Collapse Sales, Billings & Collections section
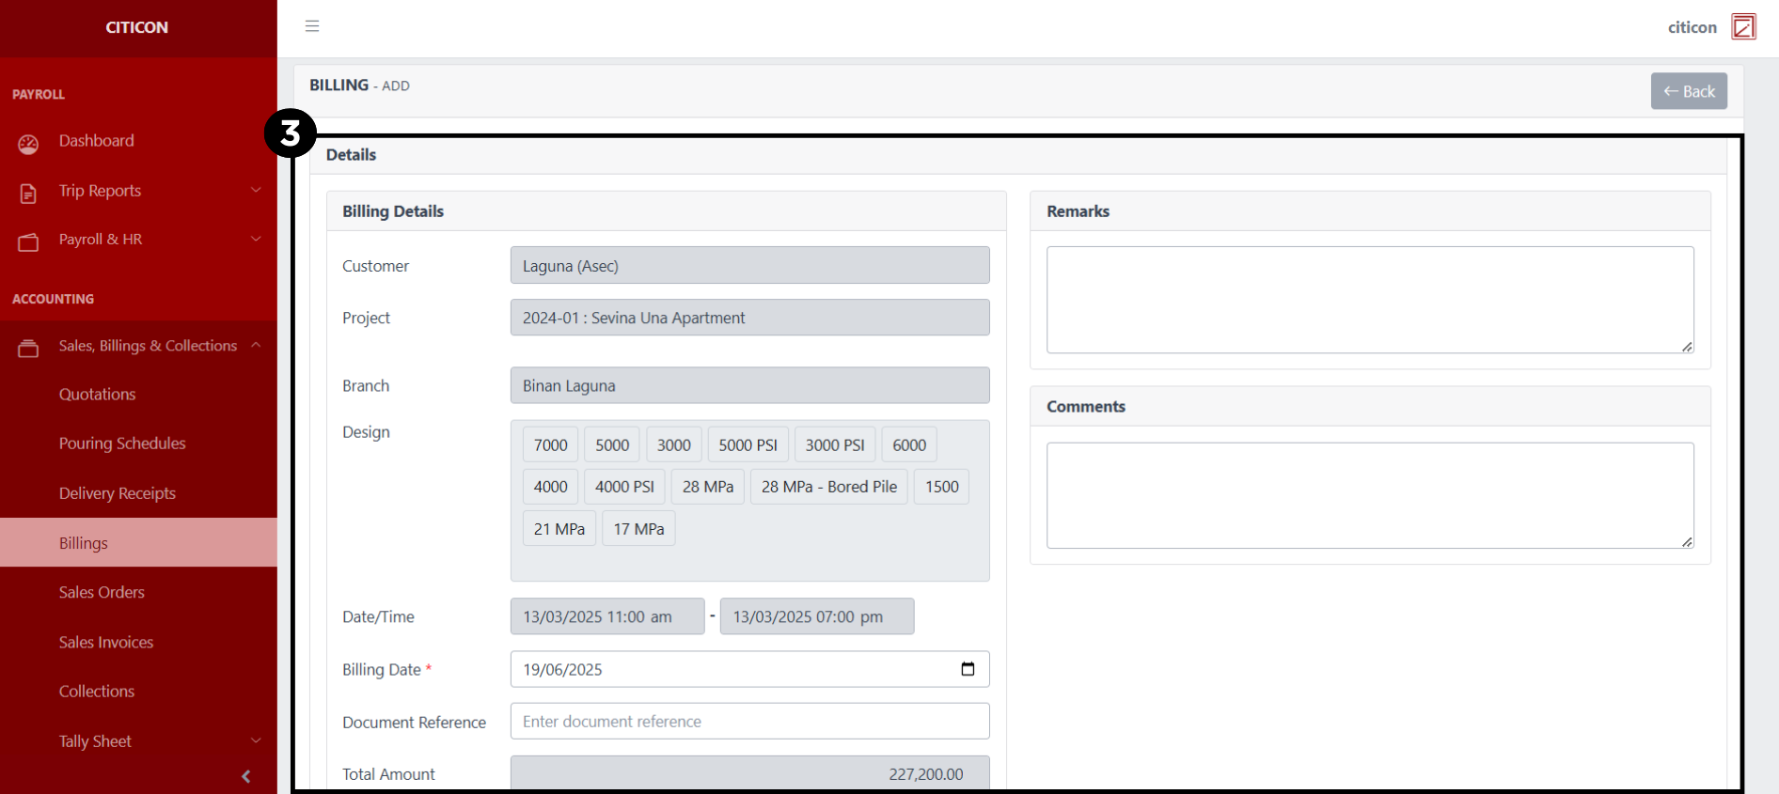Image resolution: width=1779 pixels, height=794 pixels. pyautogui.click(x=256, y=345)
